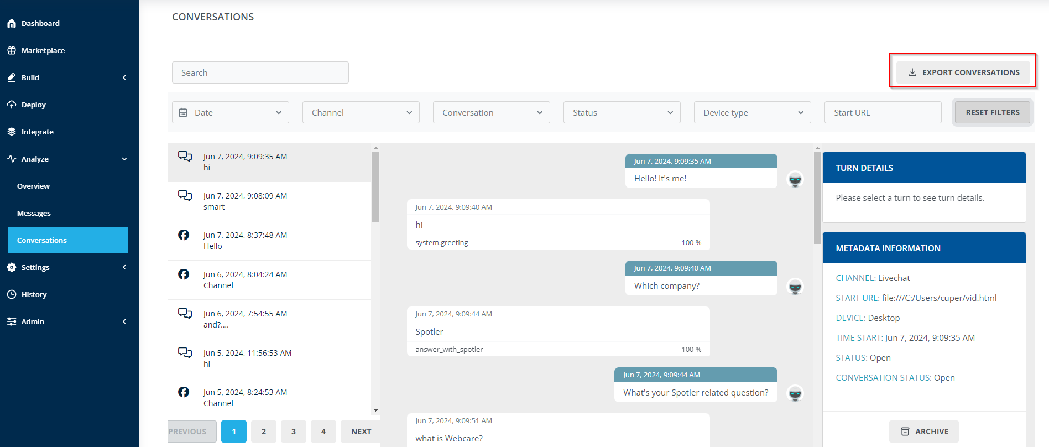Click the Marketplace icon in sidebar
The height and width of the screenshot is (447, 1049).
[x=12, y=50]
